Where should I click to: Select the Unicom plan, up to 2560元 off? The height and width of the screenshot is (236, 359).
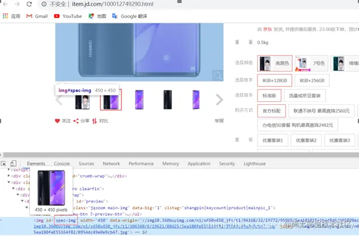(321, 111)
